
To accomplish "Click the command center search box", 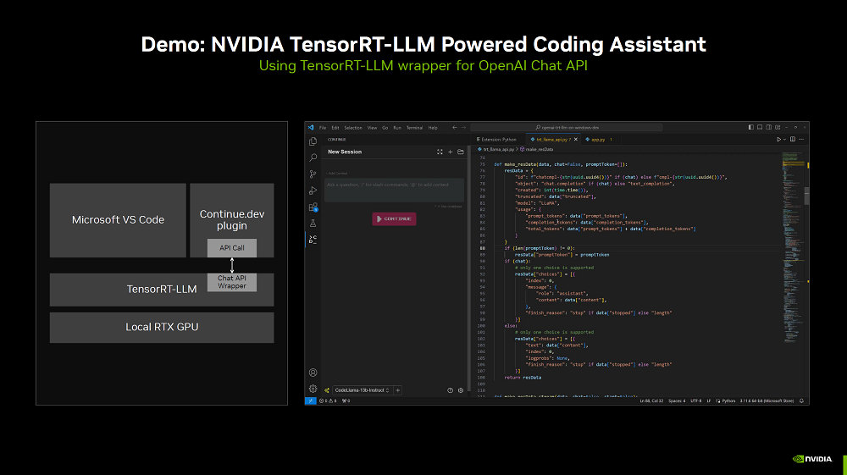I will click(x=567, y=128).
